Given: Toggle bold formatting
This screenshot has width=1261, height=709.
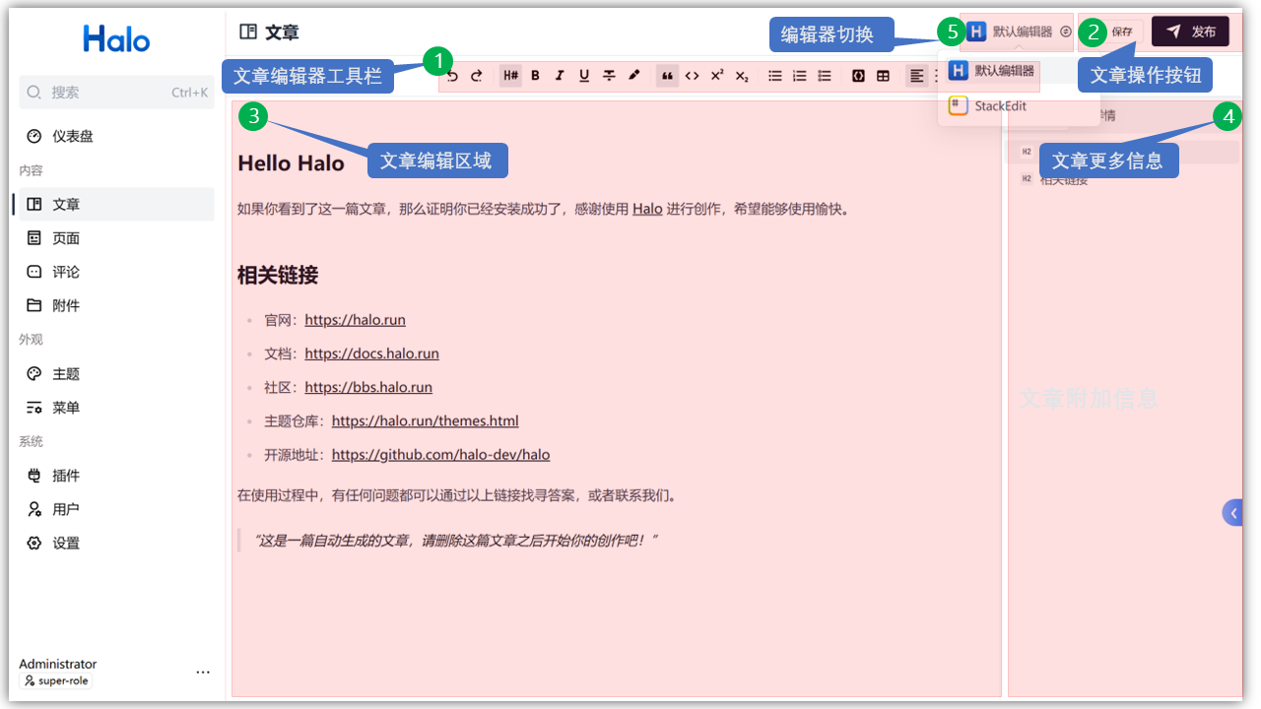Looking at the screenshot, I should pos(536,76).
